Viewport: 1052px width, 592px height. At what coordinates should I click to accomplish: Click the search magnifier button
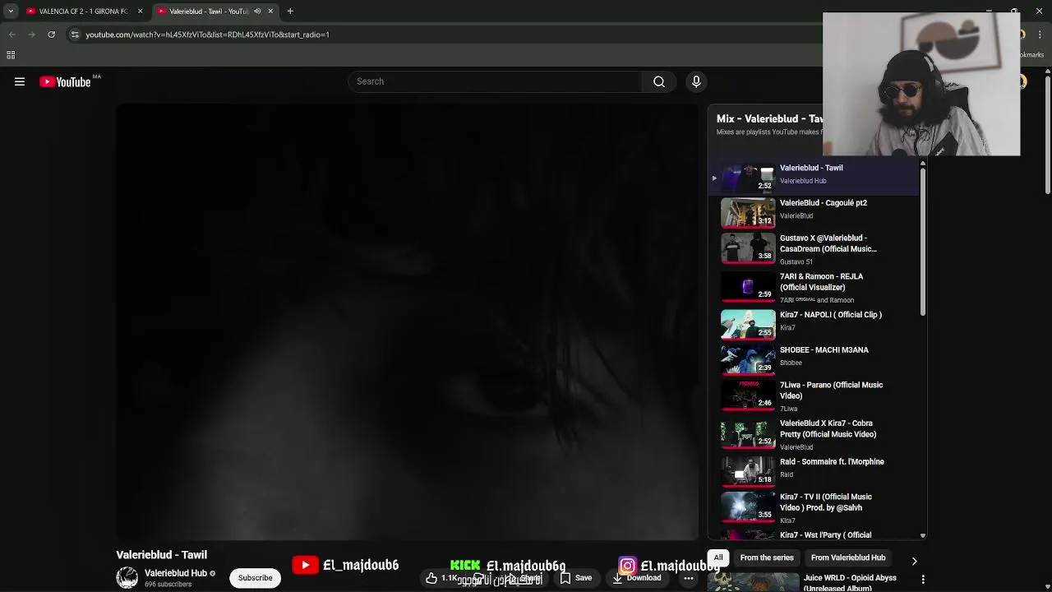(659, 81)
